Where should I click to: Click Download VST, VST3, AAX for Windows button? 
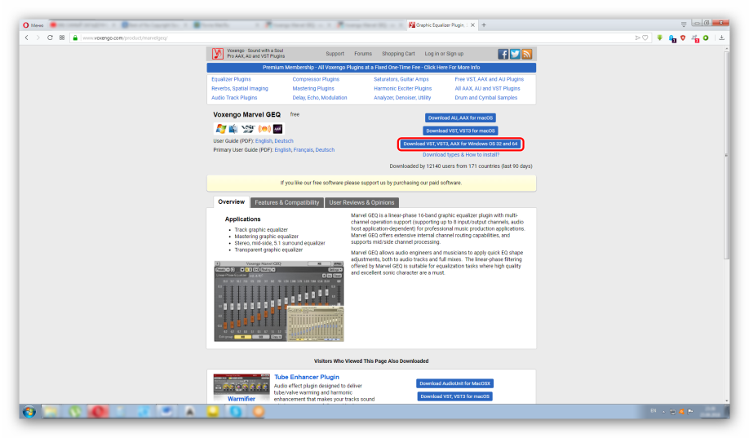point(460,144)
